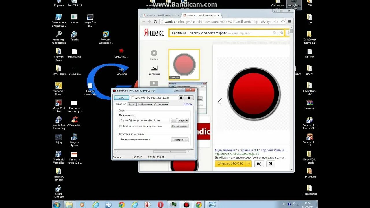Select the Vegas Pro 10.0 desktop icon
Viewport: 370px width, 208px height.
[x=90, y=20]
